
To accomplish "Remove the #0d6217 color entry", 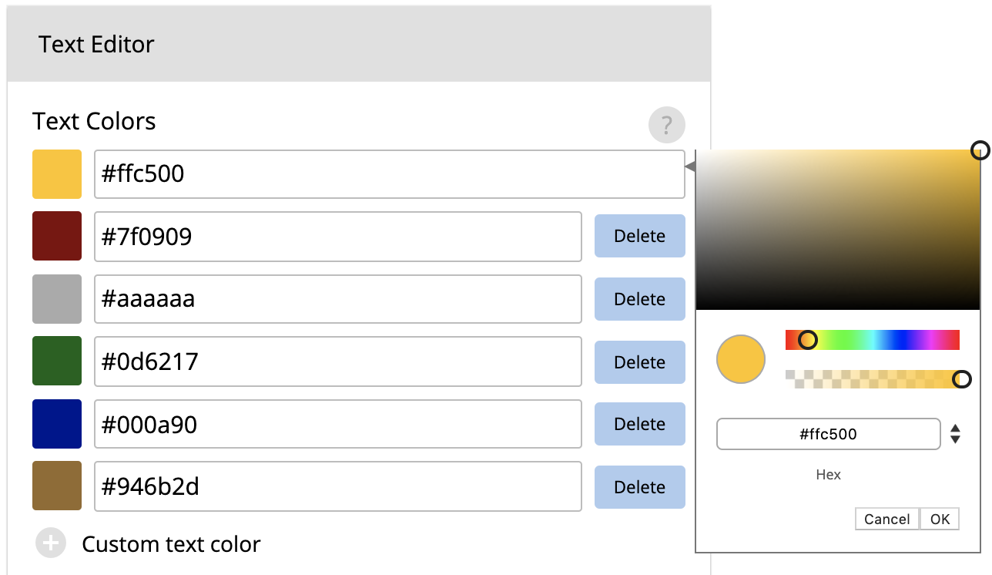I will coord(640,362).
